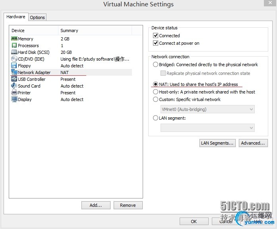Select the Sound Card speaker icon
This screenshot has height=229, width=277.
point(14,86)
